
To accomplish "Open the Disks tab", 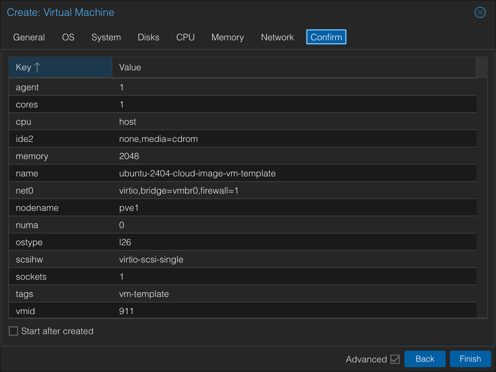I will pyautogui.click(x=148, y=37).
